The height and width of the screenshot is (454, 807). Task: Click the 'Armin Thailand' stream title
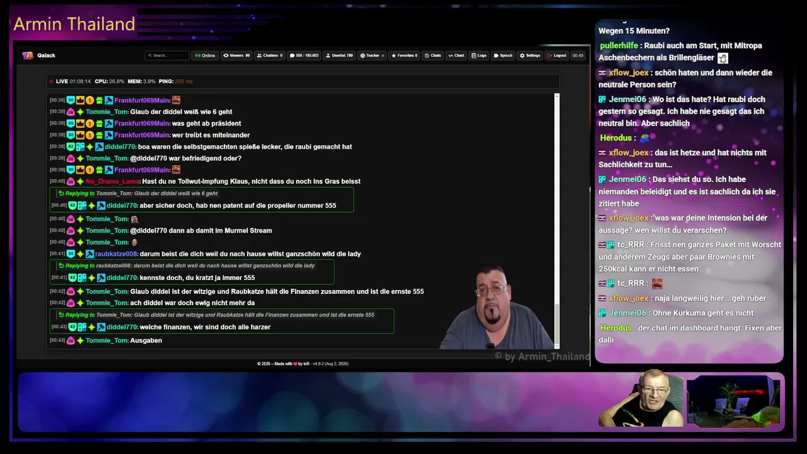point(74,24)
